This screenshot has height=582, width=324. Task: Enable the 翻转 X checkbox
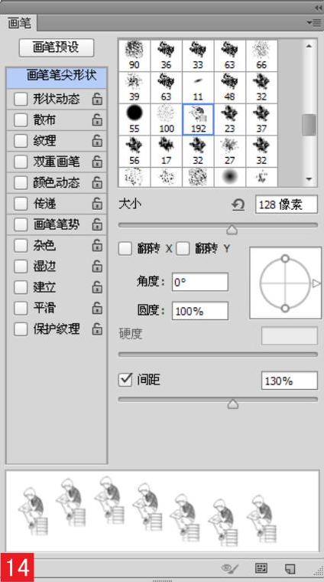125,249
